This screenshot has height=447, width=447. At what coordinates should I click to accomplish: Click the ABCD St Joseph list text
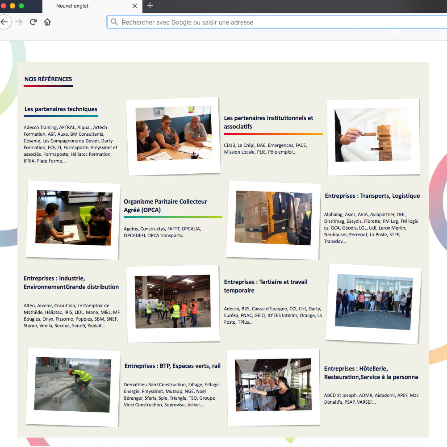(372, 398)
